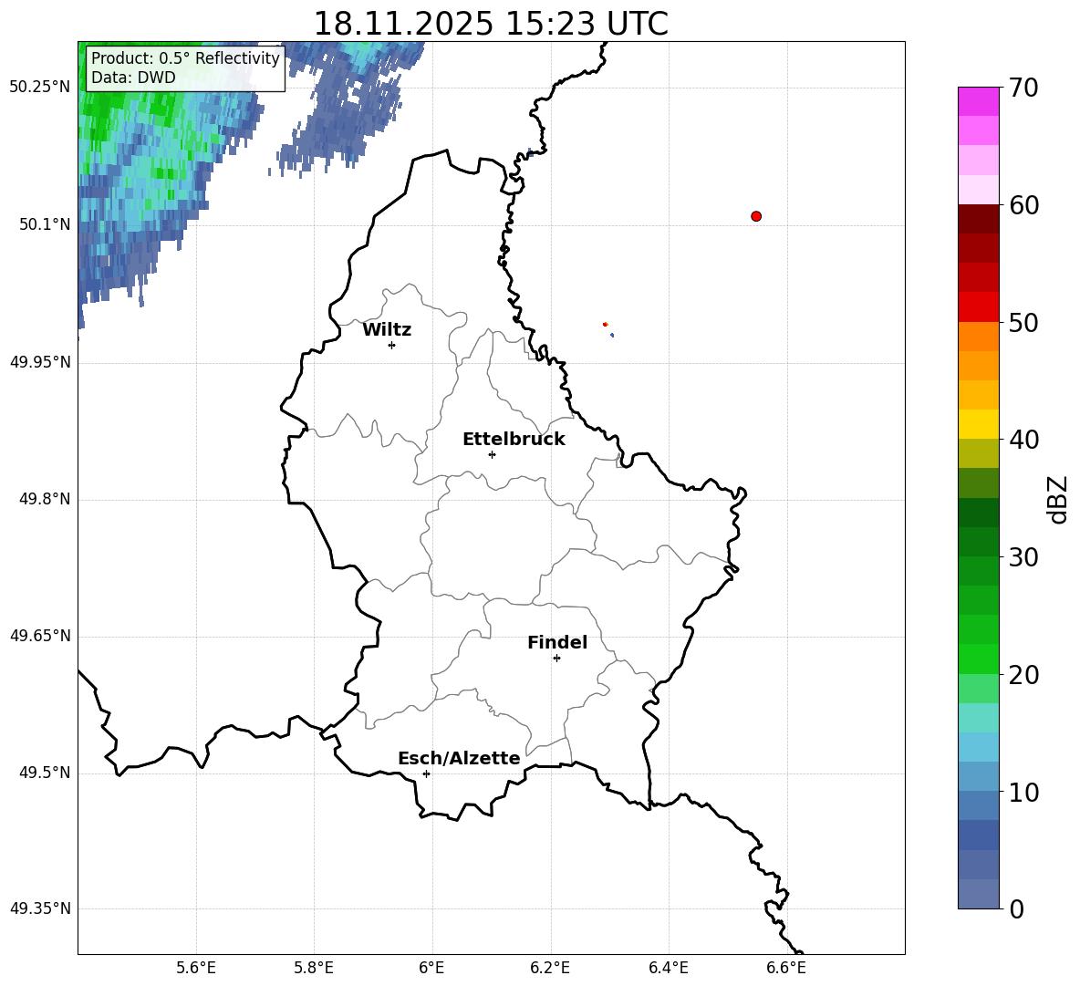Screen dimensions: 1080x986
Task: Click the Findel station cross marker
Action: 556,659
